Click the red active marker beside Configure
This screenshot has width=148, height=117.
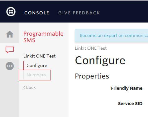click(x=24, y=65)
